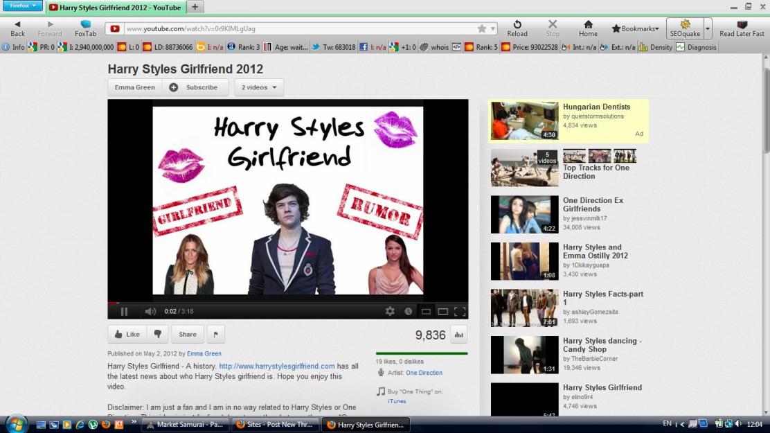Click the LD: 88736066 stat
This screenshot has height=433, width=770.
168,47
